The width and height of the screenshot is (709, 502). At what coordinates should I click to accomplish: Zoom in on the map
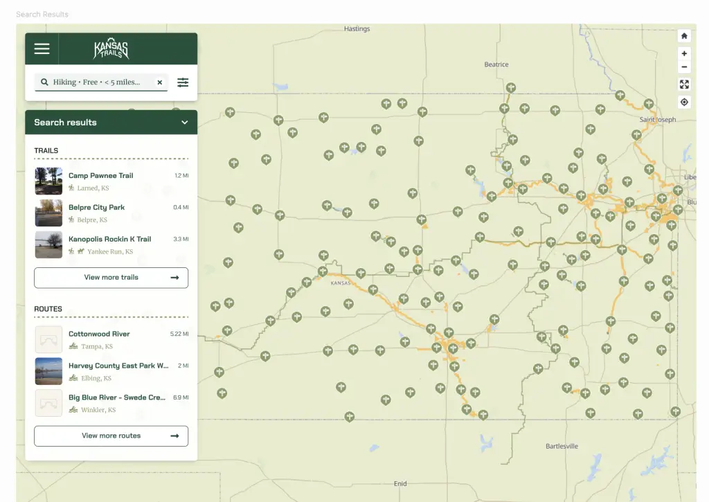(x=684, y=53)
